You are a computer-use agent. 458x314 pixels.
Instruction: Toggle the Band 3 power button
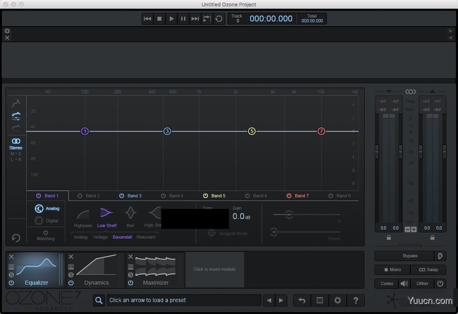pyautogui.click(x=121, y=196)
